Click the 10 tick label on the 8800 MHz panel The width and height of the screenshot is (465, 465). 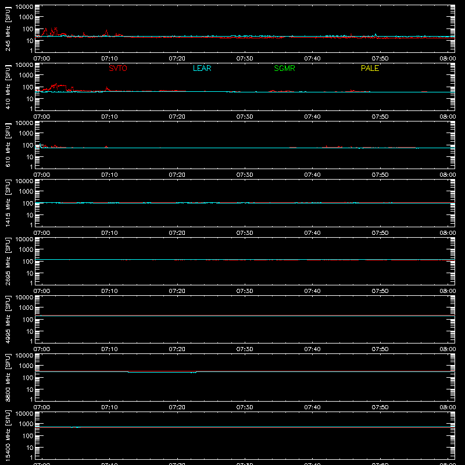[30, 389]
